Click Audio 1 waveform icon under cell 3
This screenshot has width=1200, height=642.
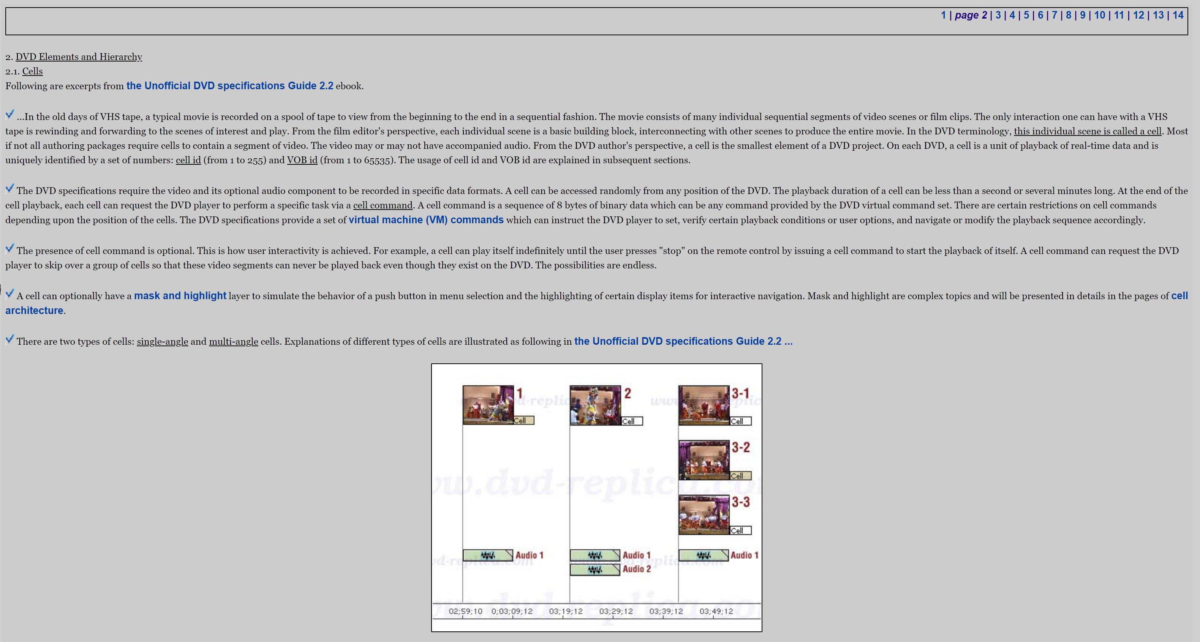(704, 555)
